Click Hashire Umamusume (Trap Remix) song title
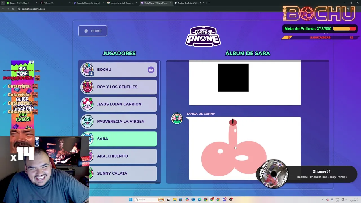 322,177
